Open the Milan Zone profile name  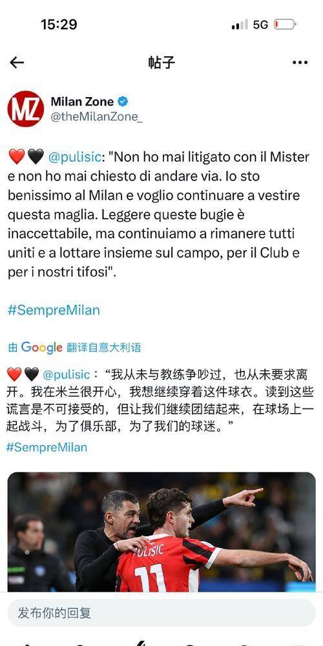click(x=82, y=102)
